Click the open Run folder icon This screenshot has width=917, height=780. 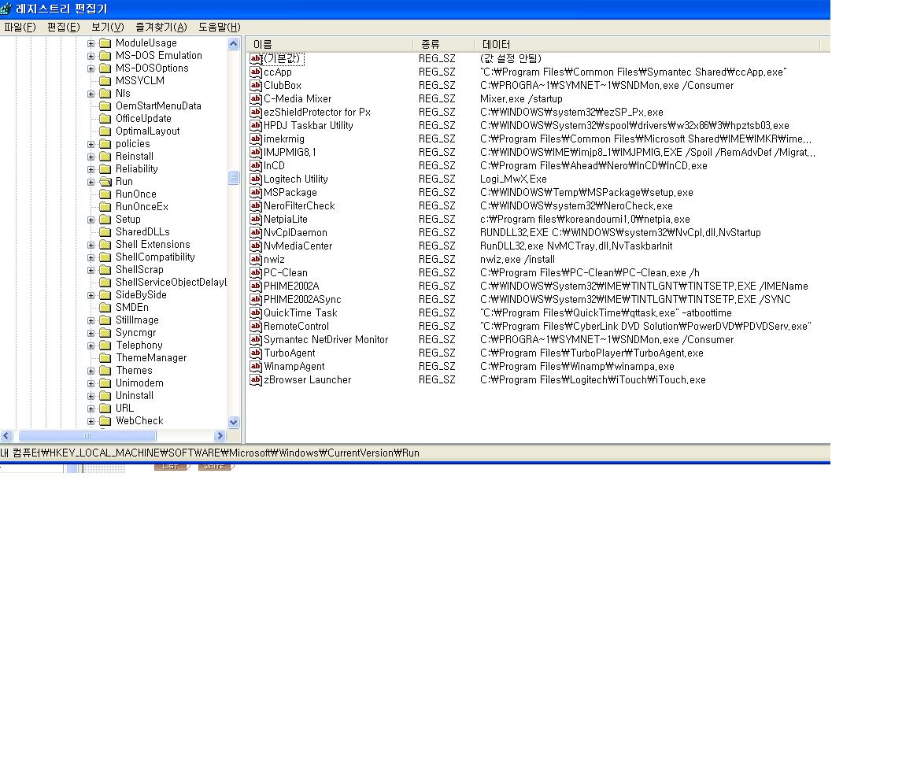click(105, 182)
